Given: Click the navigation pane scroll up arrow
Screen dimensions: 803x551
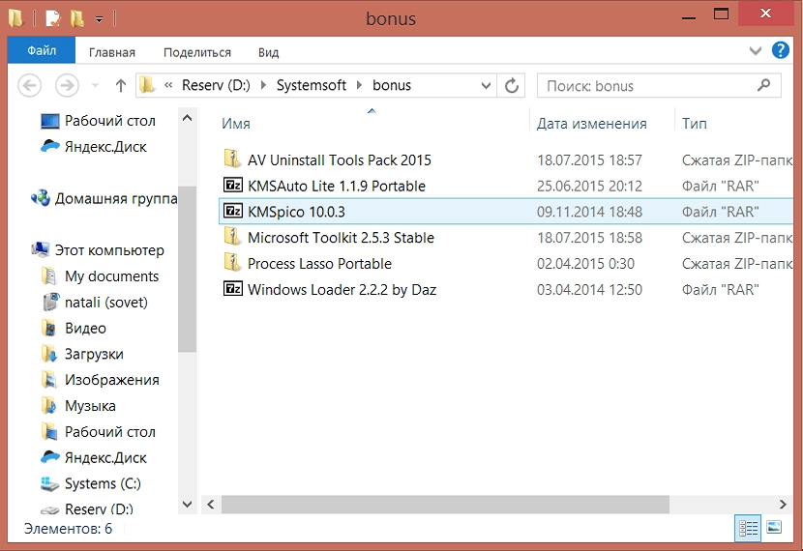Looking at the screenshot, I should [188, 118].
